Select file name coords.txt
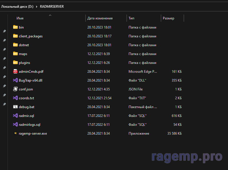The height and width of the screenshot is (170, 228). click(x=26, y=98)
